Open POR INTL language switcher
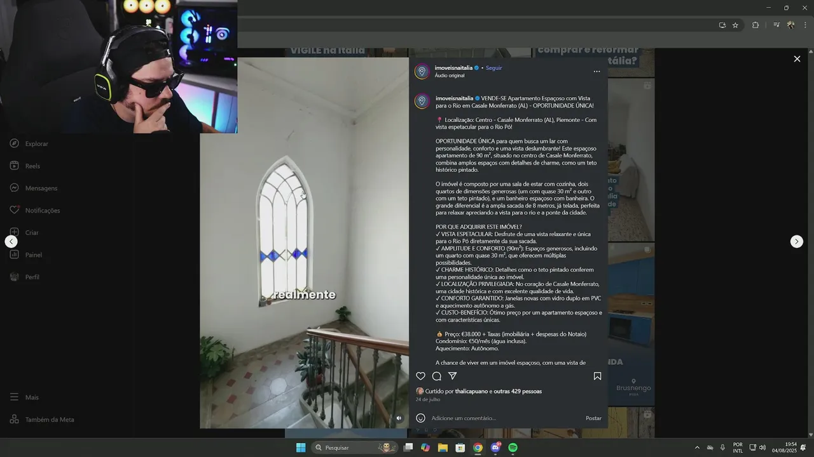This screenshot has width=814, height=457. 738,447
